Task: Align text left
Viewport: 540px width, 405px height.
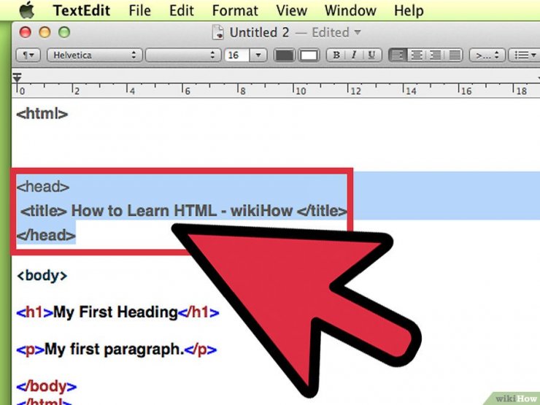Action: (398, 55)
